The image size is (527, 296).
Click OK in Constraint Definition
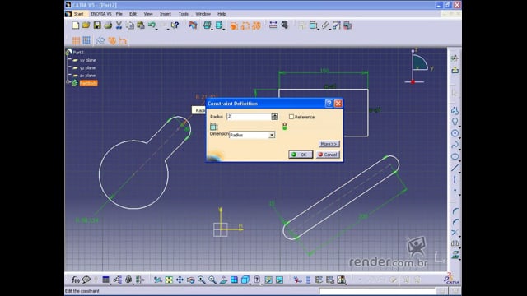301,155
